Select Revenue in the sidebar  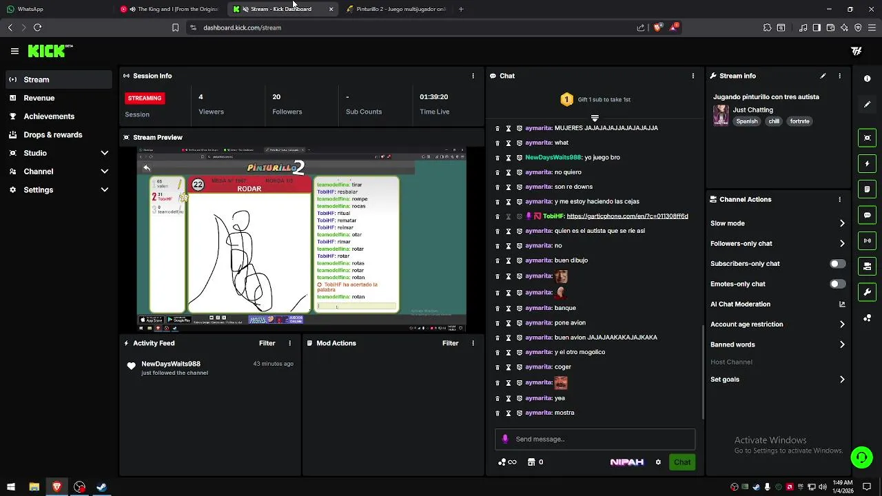tap(57, 98)
